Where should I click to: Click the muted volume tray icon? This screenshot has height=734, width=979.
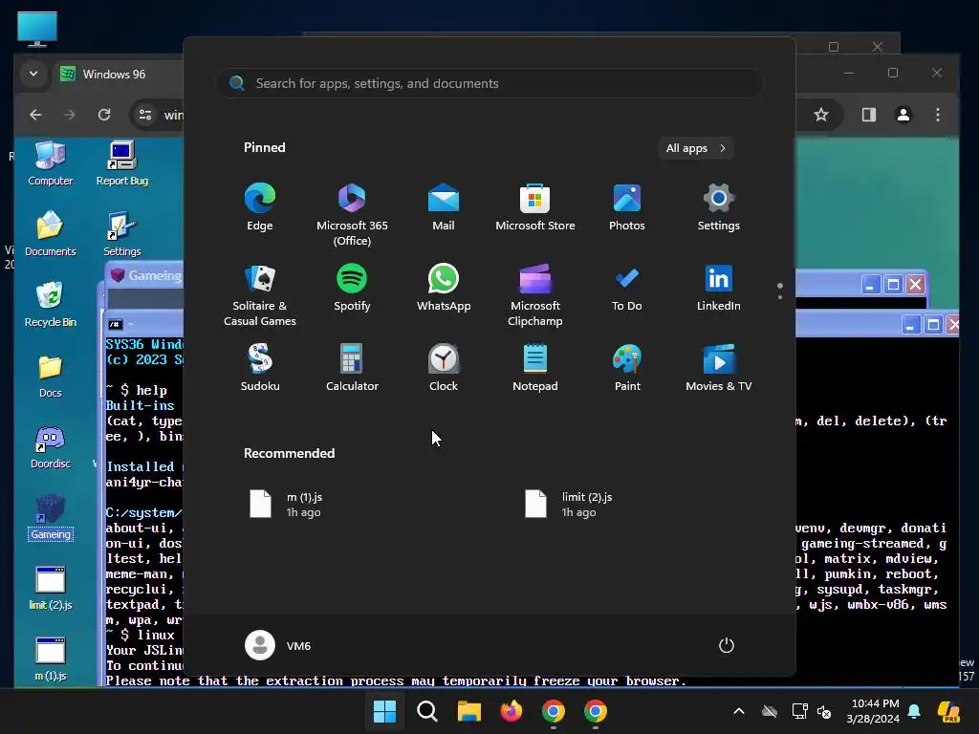coord(824,711)
